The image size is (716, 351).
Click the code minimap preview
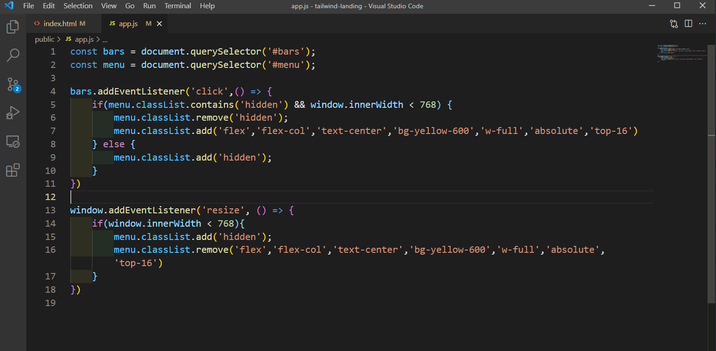pyautogui.click(x=682, y=53)
